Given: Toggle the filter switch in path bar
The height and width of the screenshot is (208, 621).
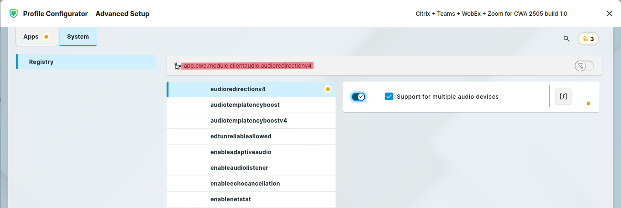Looking at the screenshot, I should (x=584, y=66).
